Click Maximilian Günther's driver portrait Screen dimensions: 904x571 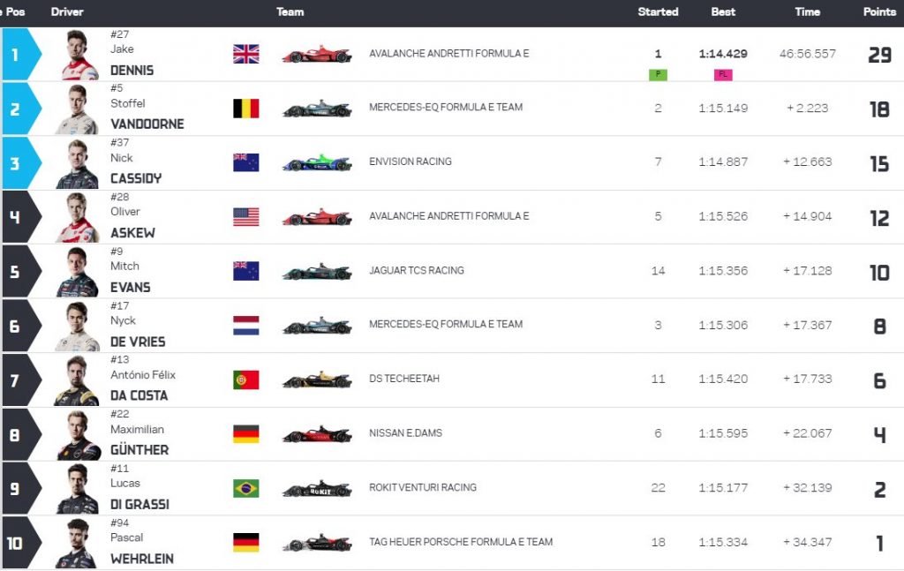pyautogui.click(x=78, y=435)
